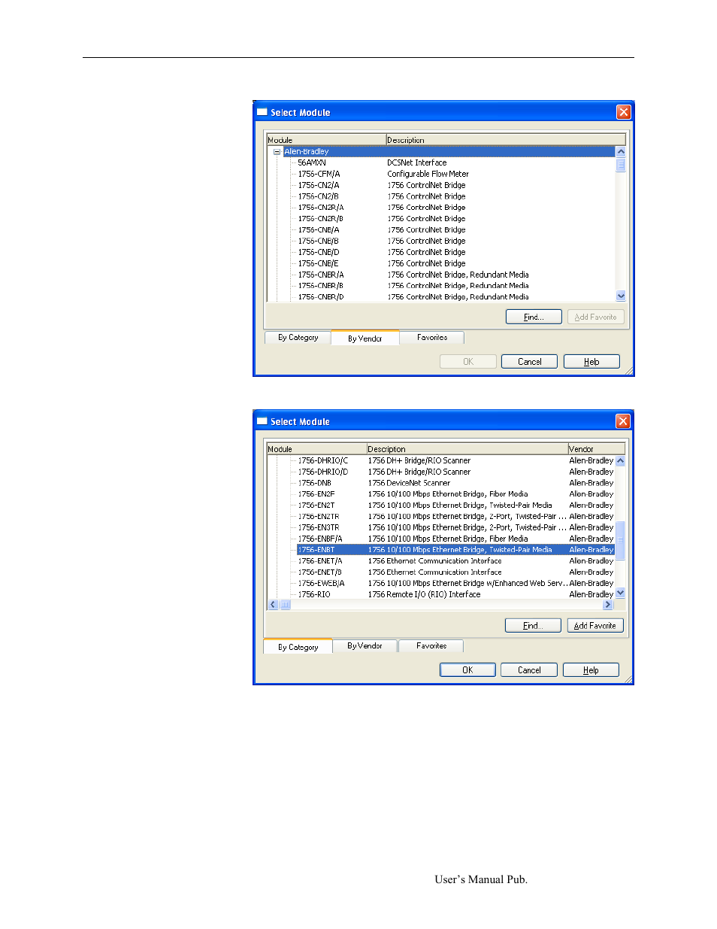This screenshot has height=929, width=717.
Task: Click Cancel in upper Select Module dialog
Action: click(529, 362)
